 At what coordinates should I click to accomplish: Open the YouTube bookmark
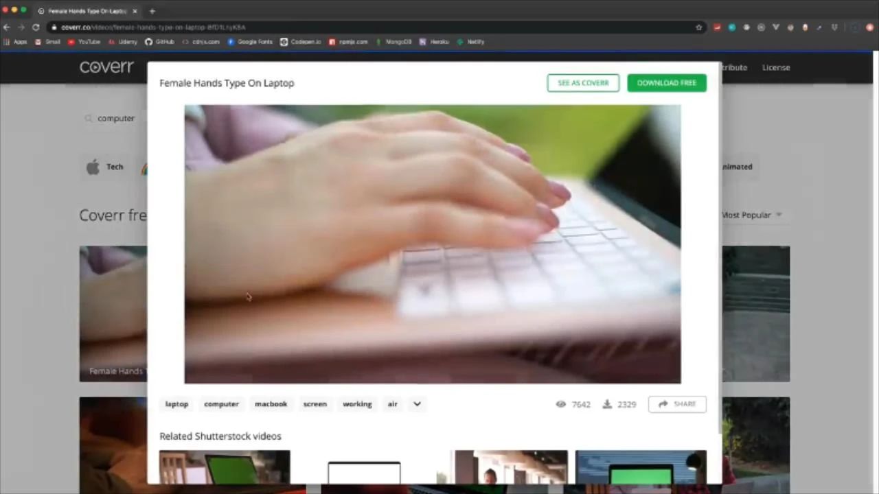84,42
